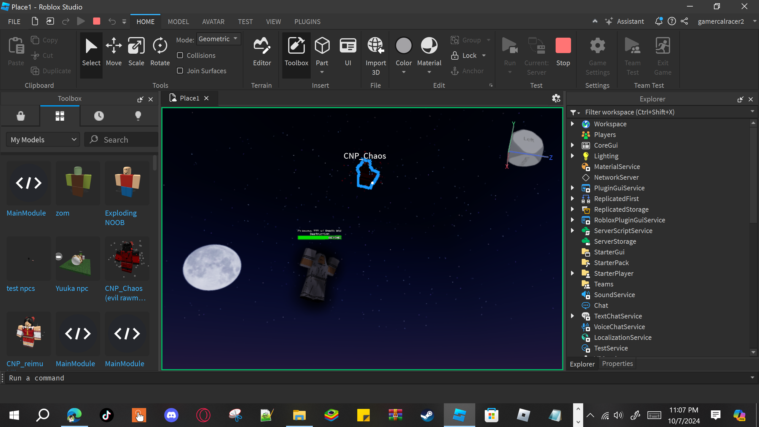This screenshot has width=759, height=427.
Task: Open the Toolbox Recent tab clock icon
Action: pos(99,116)
